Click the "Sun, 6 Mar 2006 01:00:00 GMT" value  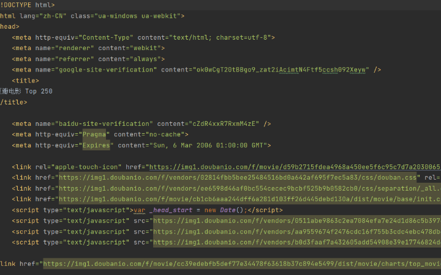tap(208, 145)
